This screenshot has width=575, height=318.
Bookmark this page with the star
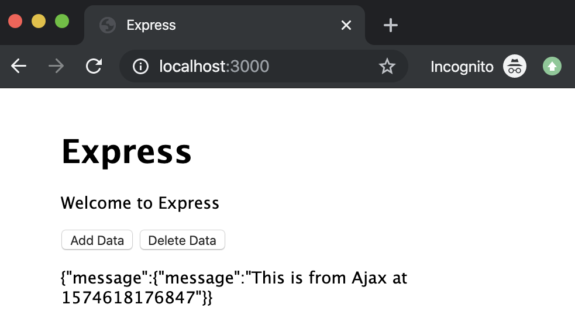coord(387,67)
